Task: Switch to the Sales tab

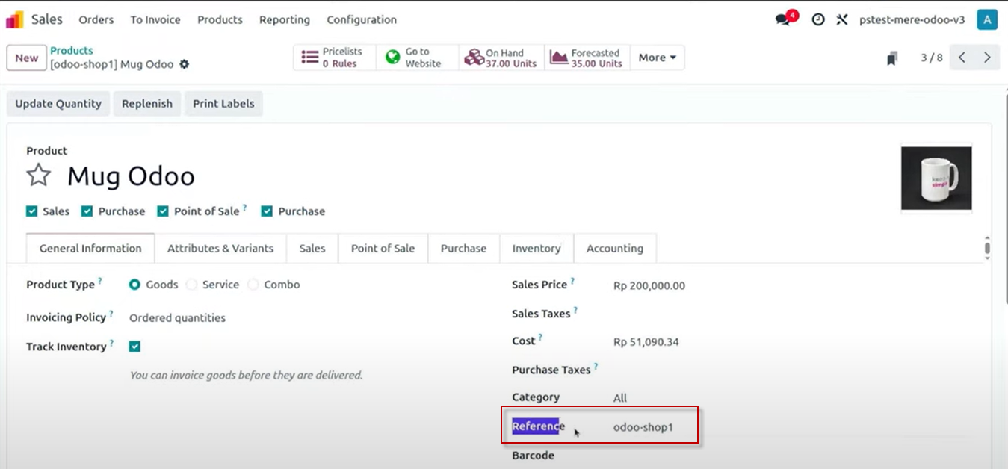Action: 312,249
